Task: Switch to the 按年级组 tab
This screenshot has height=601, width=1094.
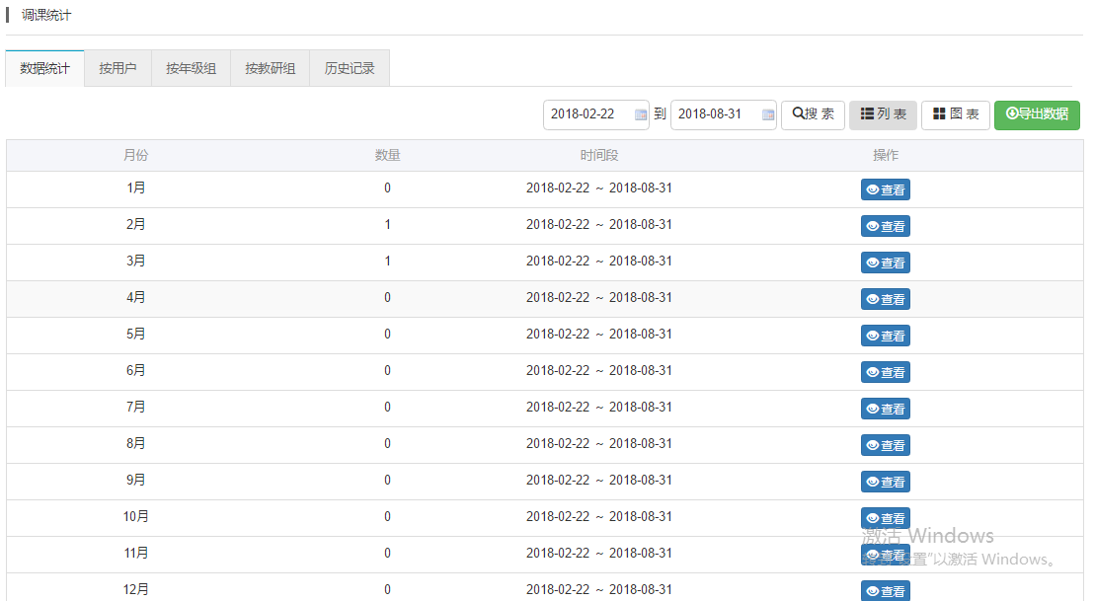Action: pos(191,69)
